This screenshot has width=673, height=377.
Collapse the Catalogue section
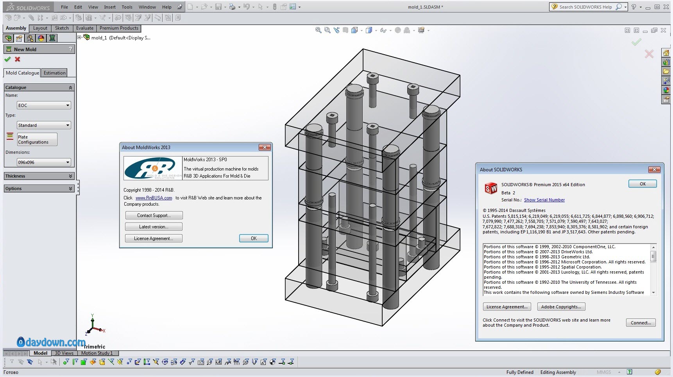[x=70, y=87]
